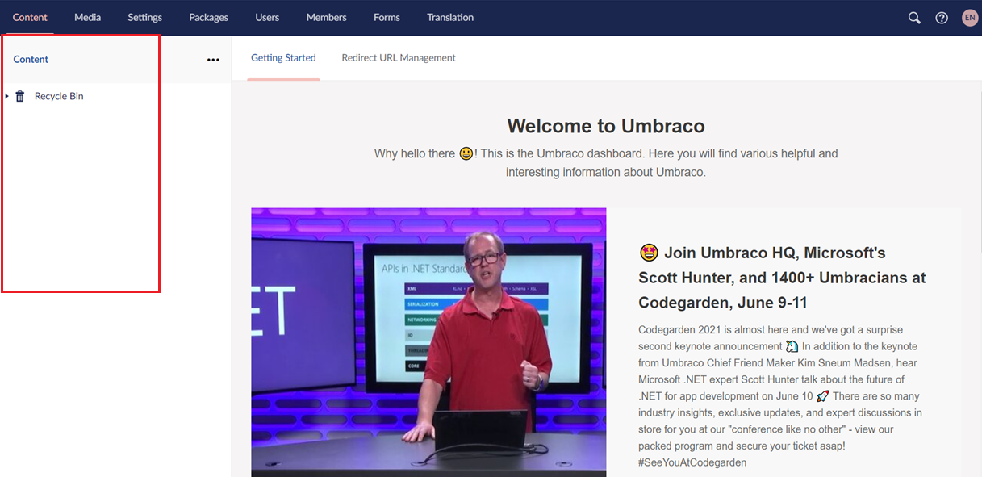Click the help question mark icon
Screen dimensions: 982x477
click(x=942, y=18)
